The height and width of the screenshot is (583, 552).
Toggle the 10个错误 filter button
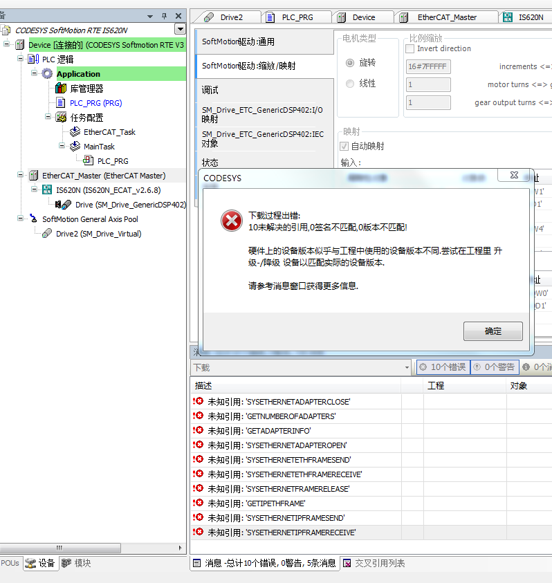pyautogui.click(x=443, y=367)
